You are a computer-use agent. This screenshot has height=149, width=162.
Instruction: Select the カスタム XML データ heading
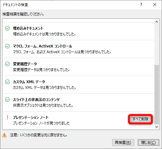click(x=29, y=82)
